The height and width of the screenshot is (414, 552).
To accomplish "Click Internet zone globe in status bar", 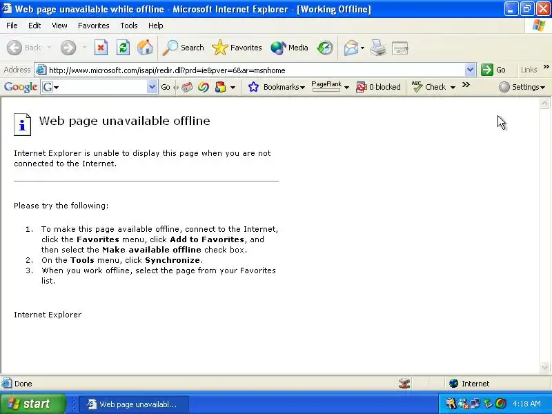I will (453, 384).
